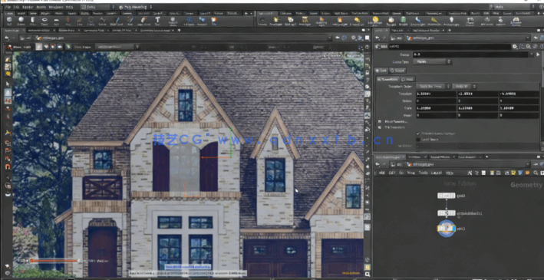This screenshot has height=280, width=544.
Task: Open the Transform Order dropdown
Action: pos(433,86)
